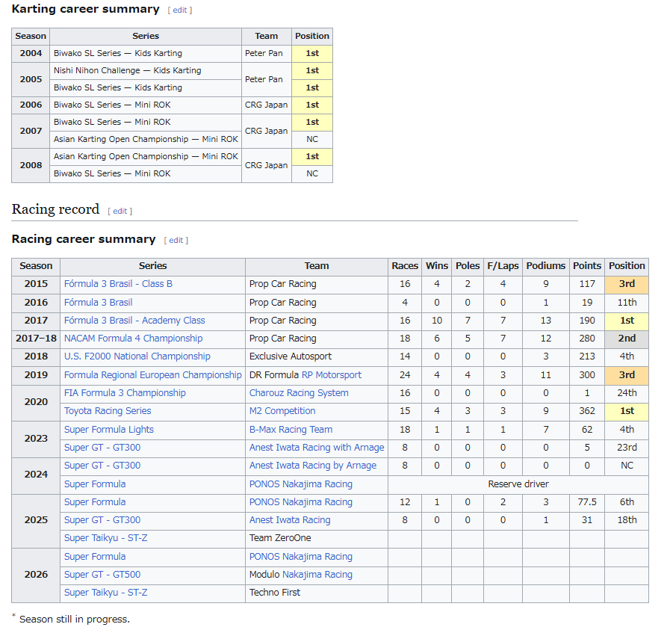Follow the Nakajima Racing link after Modulo

point(317,575)
